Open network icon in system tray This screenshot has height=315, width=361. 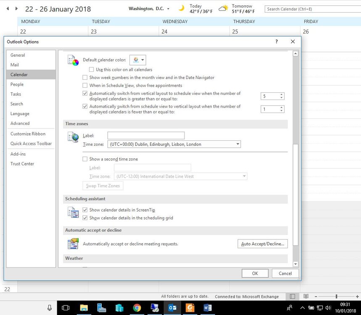click(x=320, y=308)
